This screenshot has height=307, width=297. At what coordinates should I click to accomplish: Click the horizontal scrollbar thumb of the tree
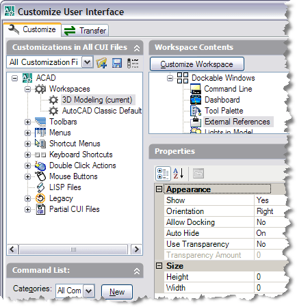coord(73,250)
